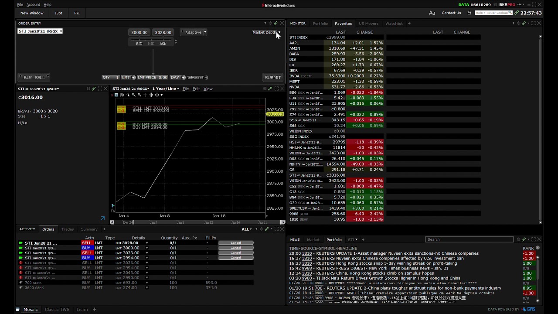The width and height of the screenshot is (558, 314).
Task: Open the chart Edit menu
Action: 196,89
